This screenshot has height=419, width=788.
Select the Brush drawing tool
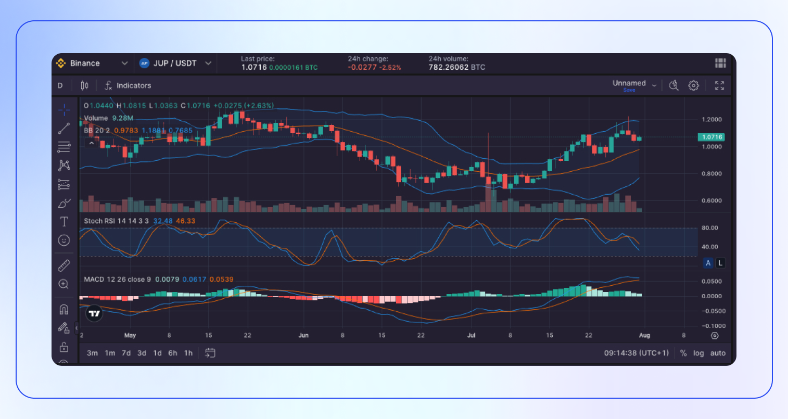(64, 203)
